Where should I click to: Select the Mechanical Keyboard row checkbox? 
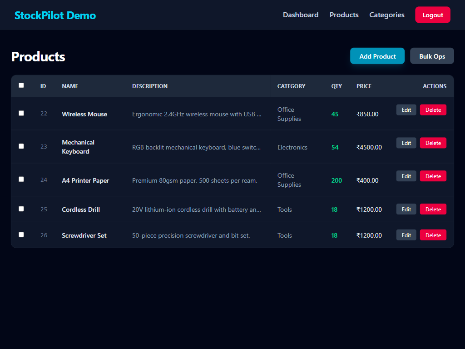21,146
